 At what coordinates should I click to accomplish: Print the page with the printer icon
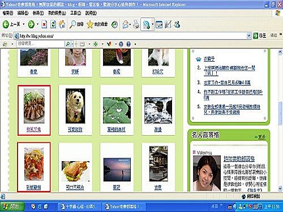click(x=136, y=24)
